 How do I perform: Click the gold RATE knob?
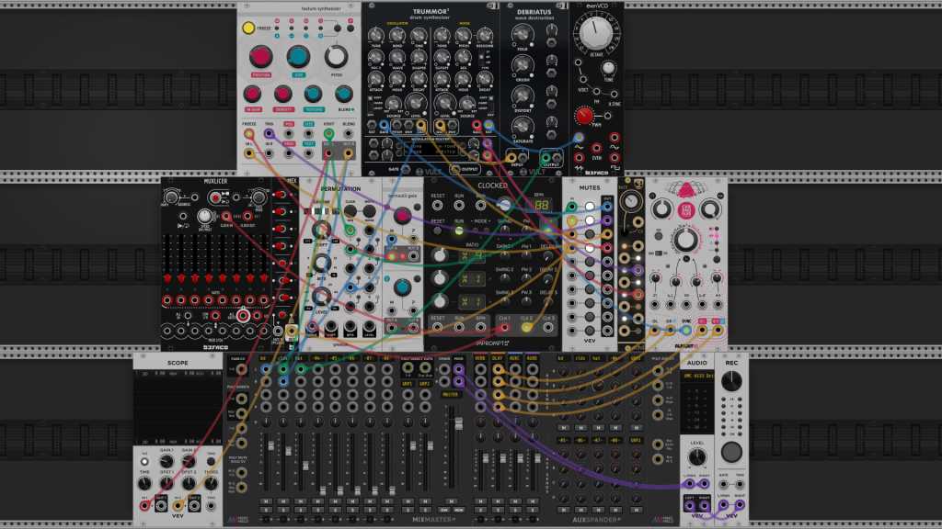pyautogui.click(x=630, y=201)
